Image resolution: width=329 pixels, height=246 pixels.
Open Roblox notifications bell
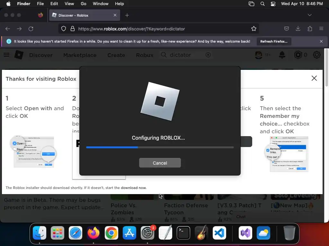click(x=282, y=55)
